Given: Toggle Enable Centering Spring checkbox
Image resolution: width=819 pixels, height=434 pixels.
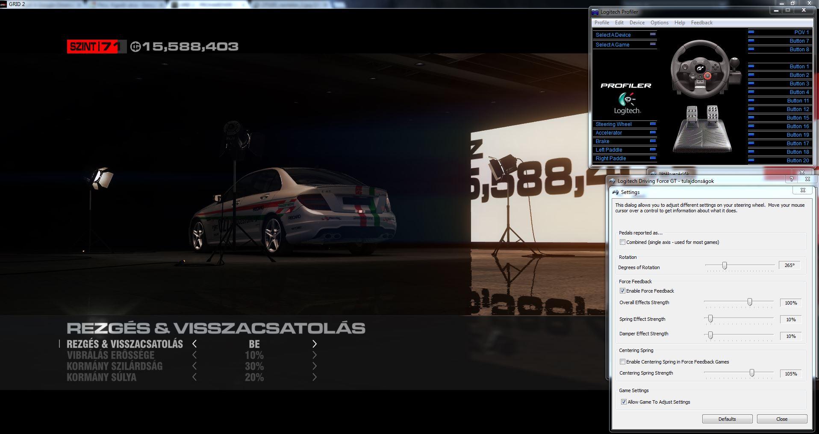Looking at the screenshot, I should [622, 362].
